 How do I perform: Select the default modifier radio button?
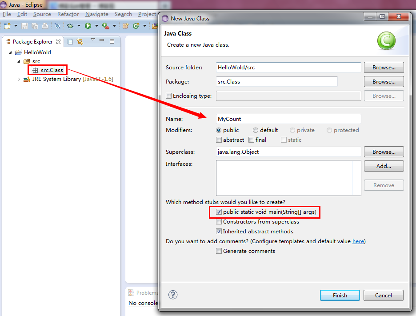coord(255,130)
